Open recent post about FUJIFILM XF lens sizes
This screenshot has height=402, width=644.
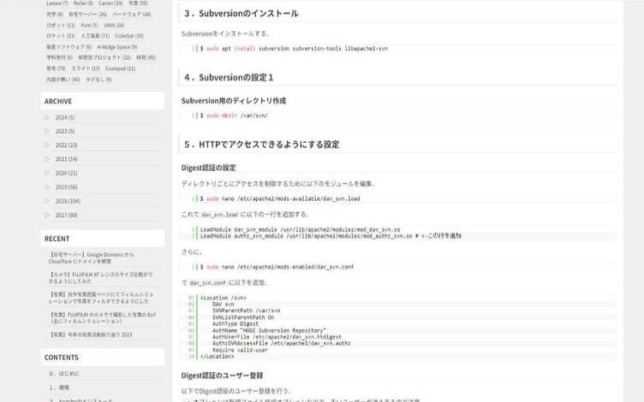100,278
